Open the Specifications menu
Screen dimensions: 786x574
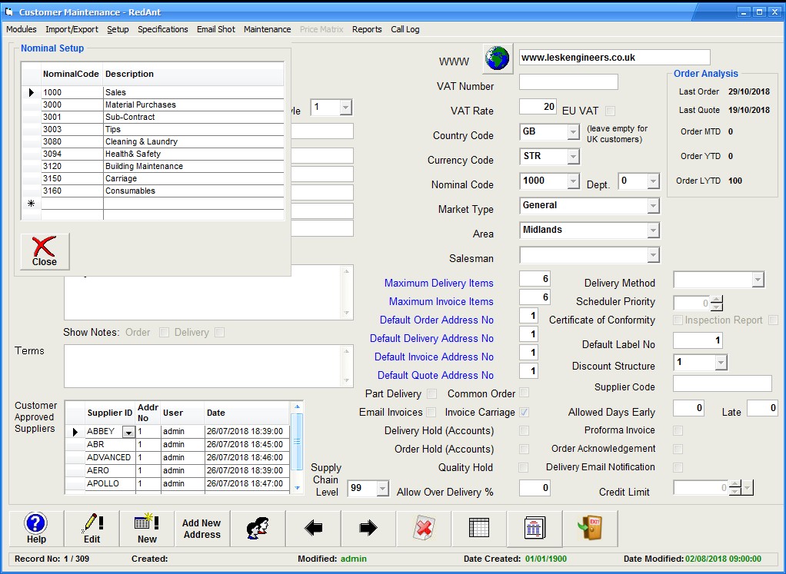tap(162, 29)
